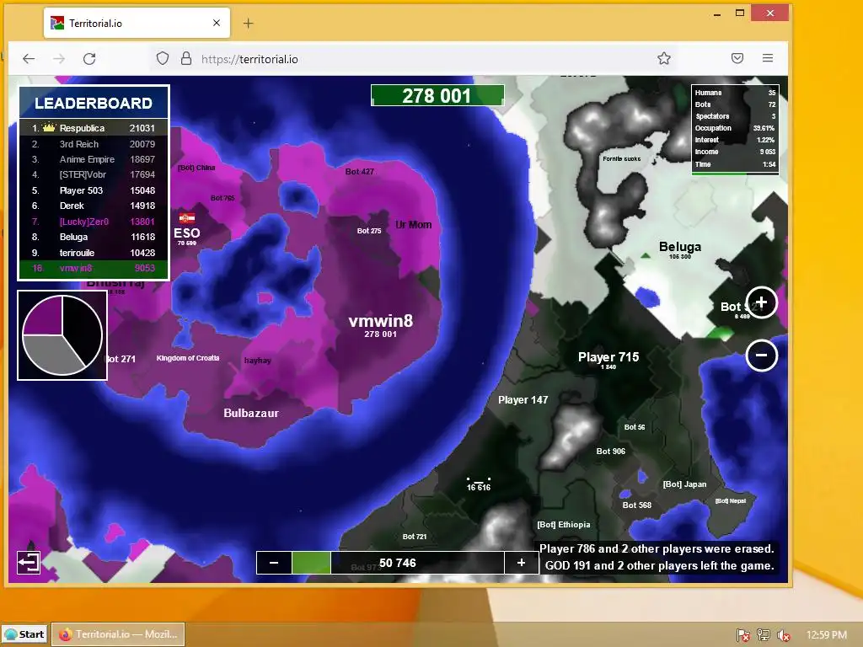The height and width of the screenshot is (647, 863).
Task: Open the muted volume tray icon
Action: 784,635
